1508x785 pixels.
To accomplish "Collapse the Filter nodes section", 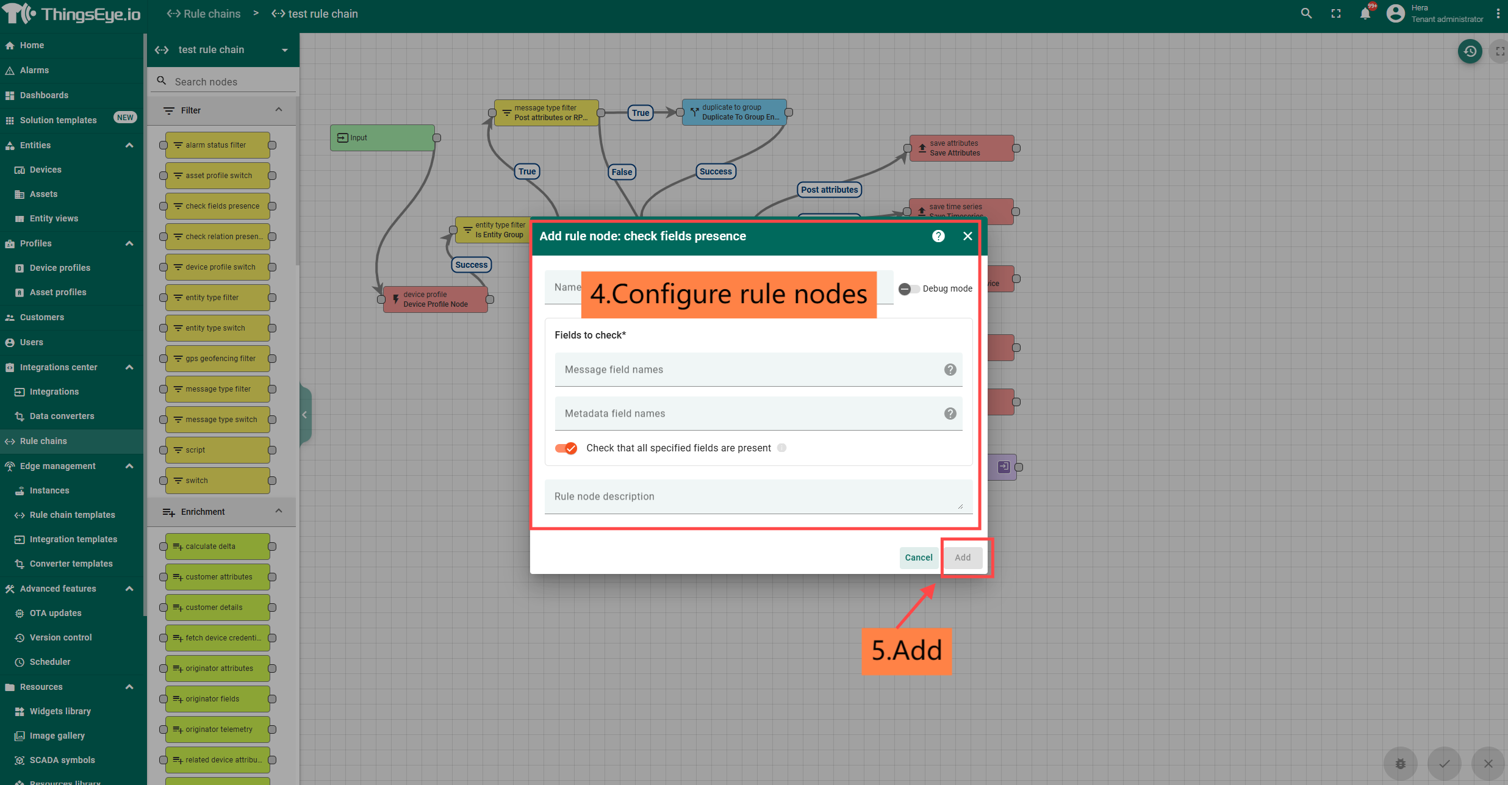I will 279,110.
